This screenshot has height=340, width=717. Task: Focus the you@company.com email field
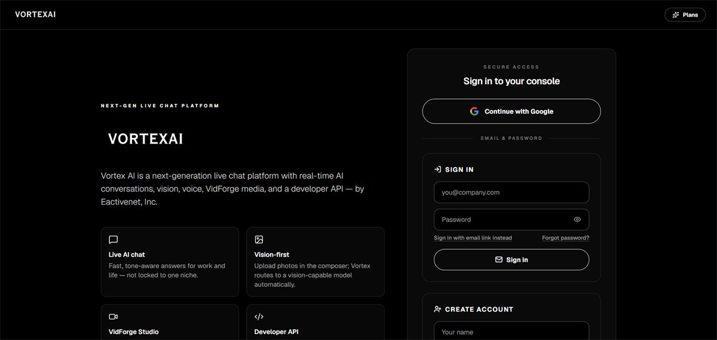tap(511, 193)
